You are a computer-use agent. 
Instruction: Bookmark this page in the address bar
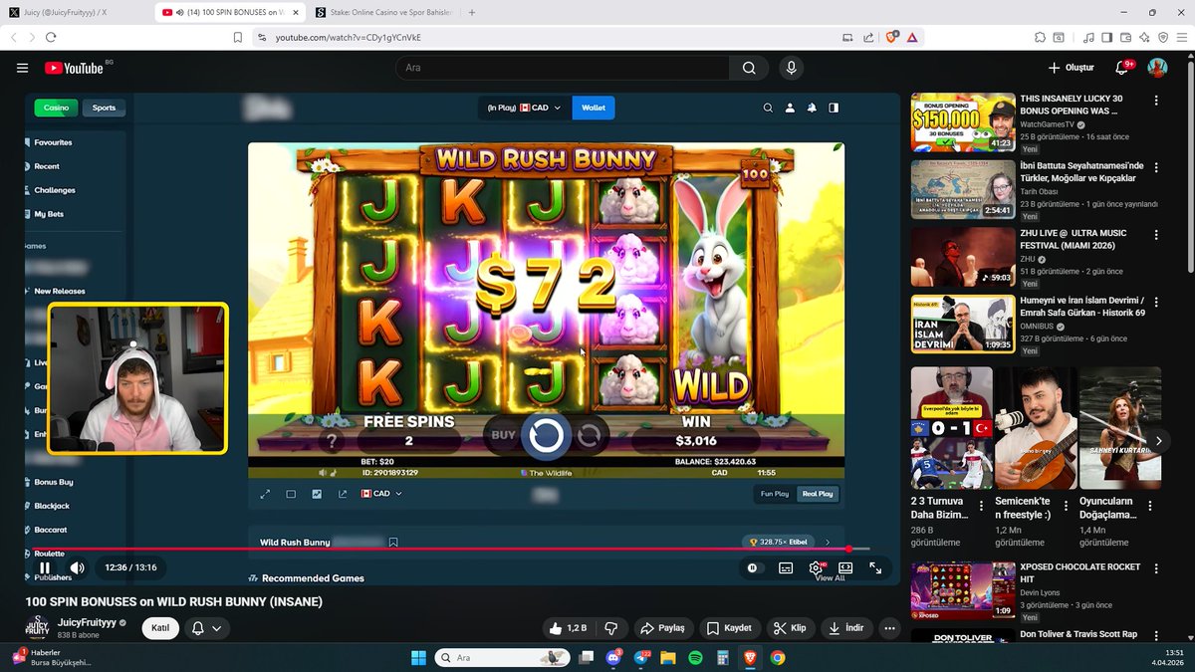238,37
